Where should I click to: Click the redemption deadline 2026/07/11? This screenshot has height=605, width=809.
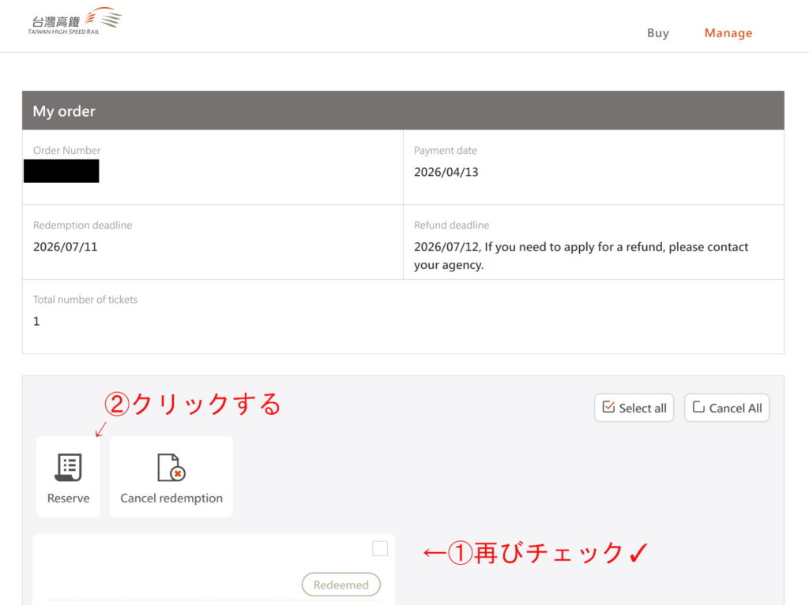pos(66,247)
